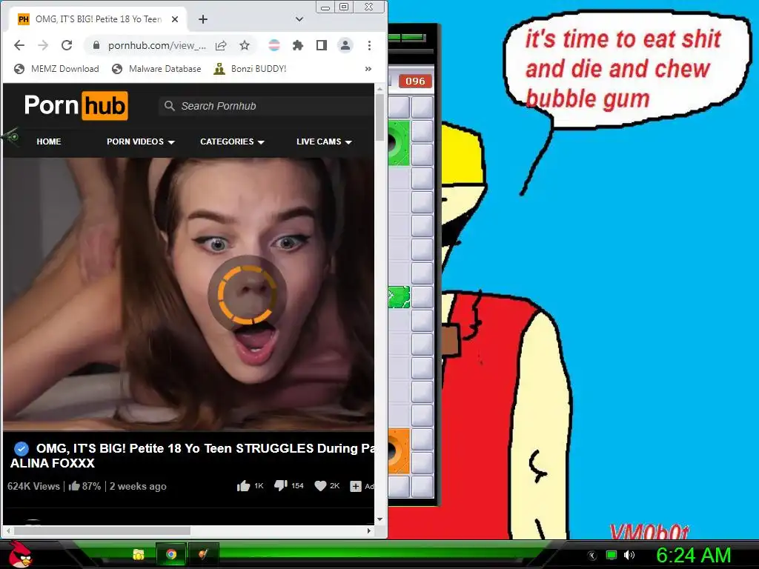Click the 096 counter in the game window
Image resolution: width=759 pixels, height=569 pixels.
pyautogui.click(x=415, y=81)
